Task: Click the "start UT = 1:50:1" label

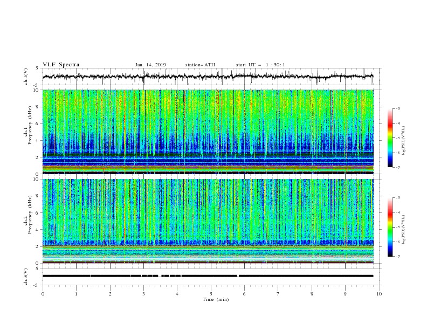Action: point(260,65)
